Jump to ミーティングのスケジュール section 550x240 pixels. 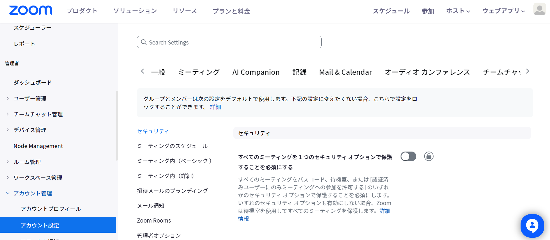coord(172,146)
